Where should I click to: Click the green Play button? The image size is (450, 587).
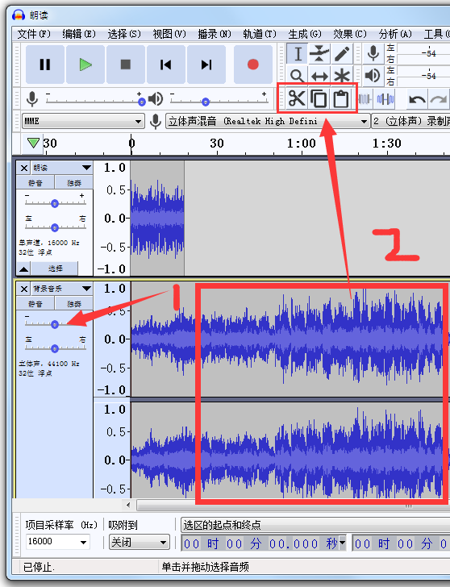[x=85, y=65]
